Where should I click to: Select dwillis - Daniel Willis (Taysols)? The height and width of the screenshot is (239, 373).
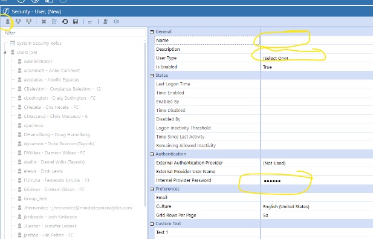point(54,162)
